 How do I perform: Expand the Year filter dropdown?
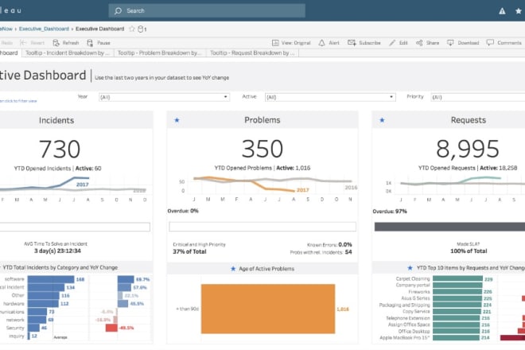point(164,97)
